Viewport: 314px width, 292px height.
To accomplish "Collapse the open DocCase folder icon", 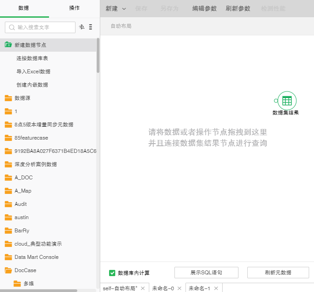I will click(8, 270).
